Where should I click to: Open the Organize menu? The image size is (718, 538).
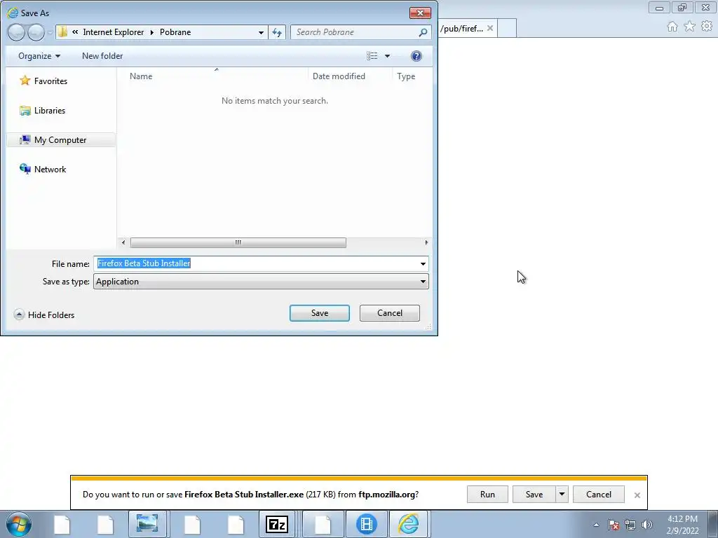39,56
